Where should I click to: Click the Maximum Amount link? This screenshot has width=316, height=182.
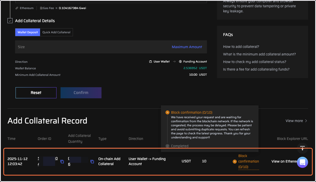coord(187,47)
